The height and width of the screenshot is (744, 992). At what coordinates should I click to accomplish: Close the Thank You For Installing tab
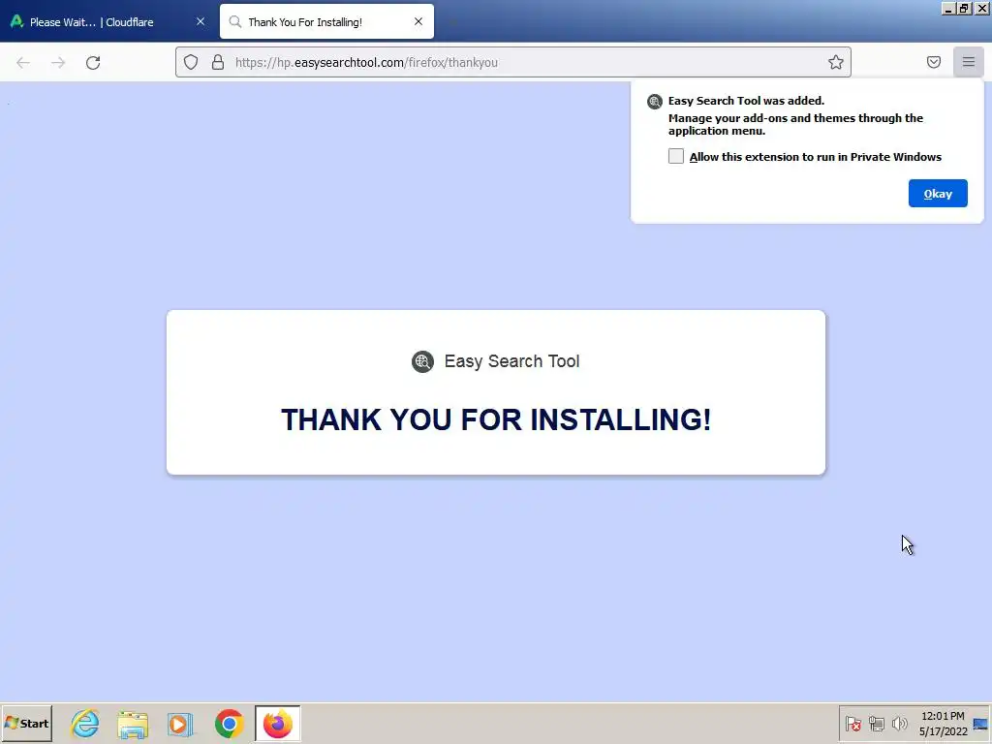(418, 21)
